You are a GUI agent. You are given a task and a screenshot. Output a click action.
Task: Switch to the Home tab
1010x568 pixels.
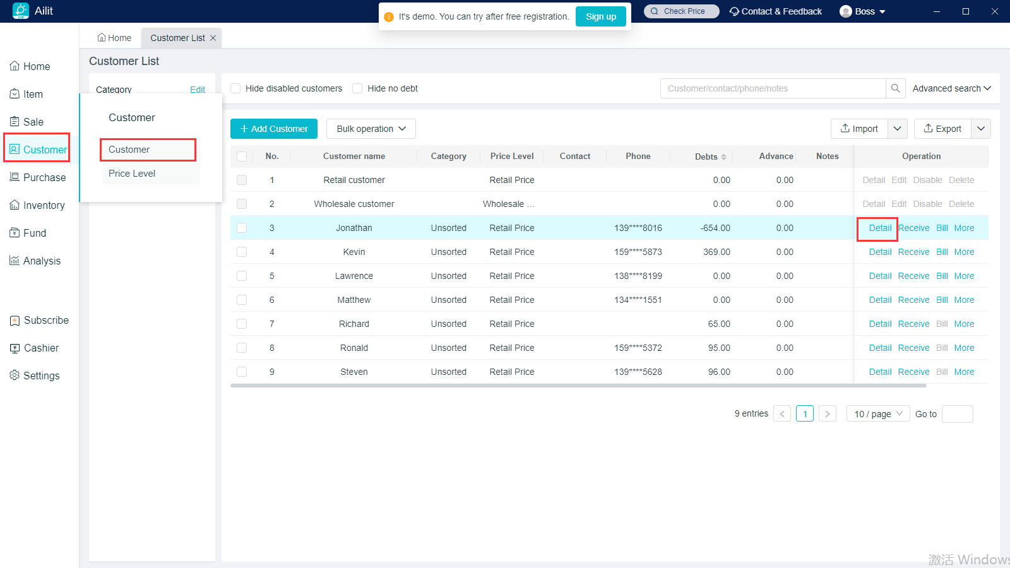114,38
